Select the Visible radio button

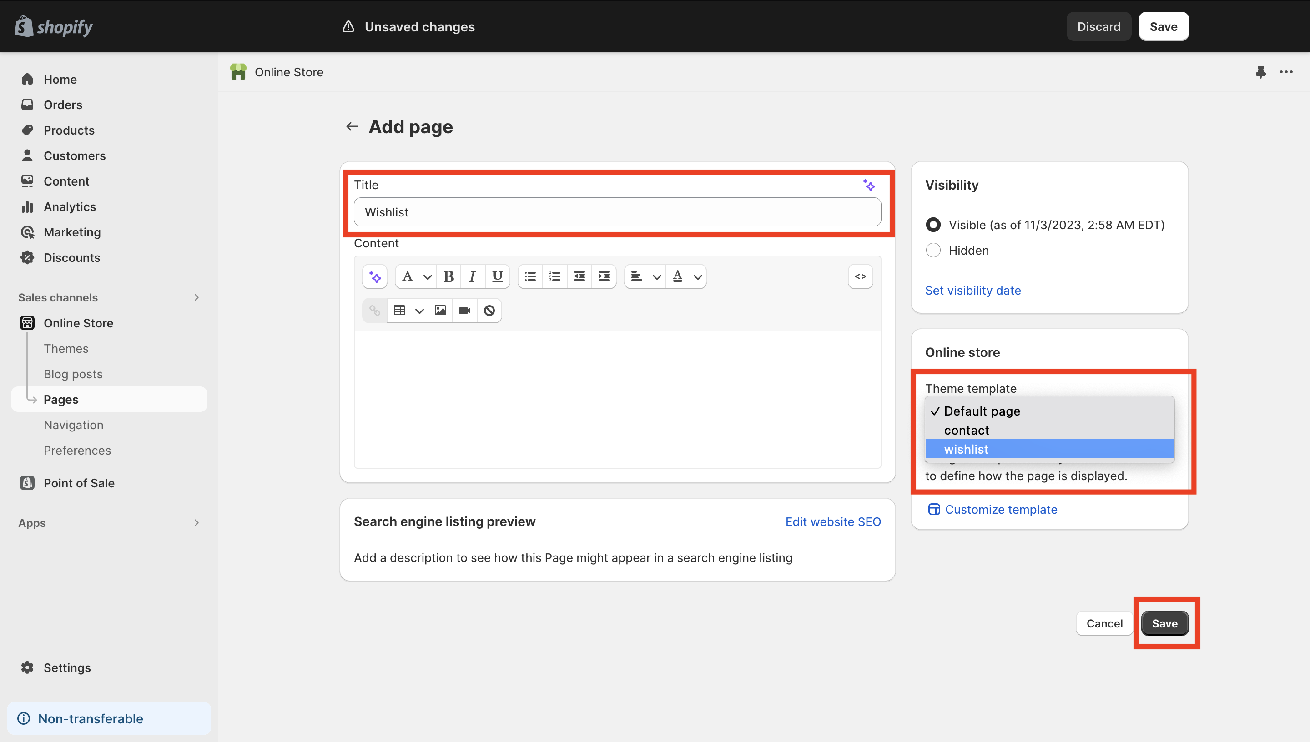pos(933,225)
